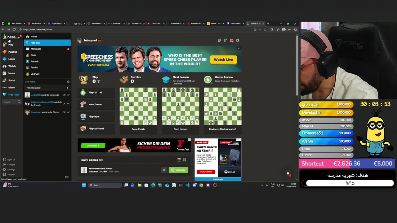Accept the friend request from Arshia1311
Image resolution: width=397 pixels, height=223 pixels.
pyautogui.click(x=68, y=95)
